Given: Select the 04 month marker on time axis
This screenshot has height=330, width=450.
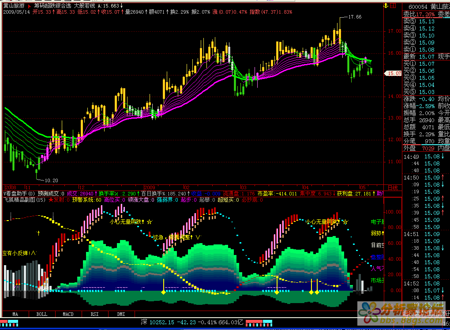Looking at the screenshot, I should tap(306, 187).
